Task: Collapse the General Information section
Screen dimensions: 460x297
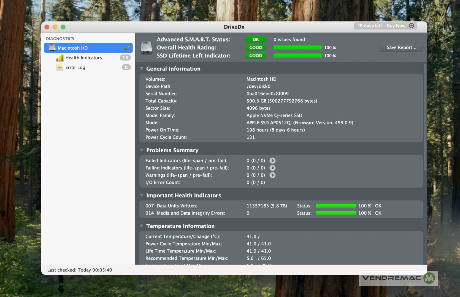Action: (x=142, y=69)
